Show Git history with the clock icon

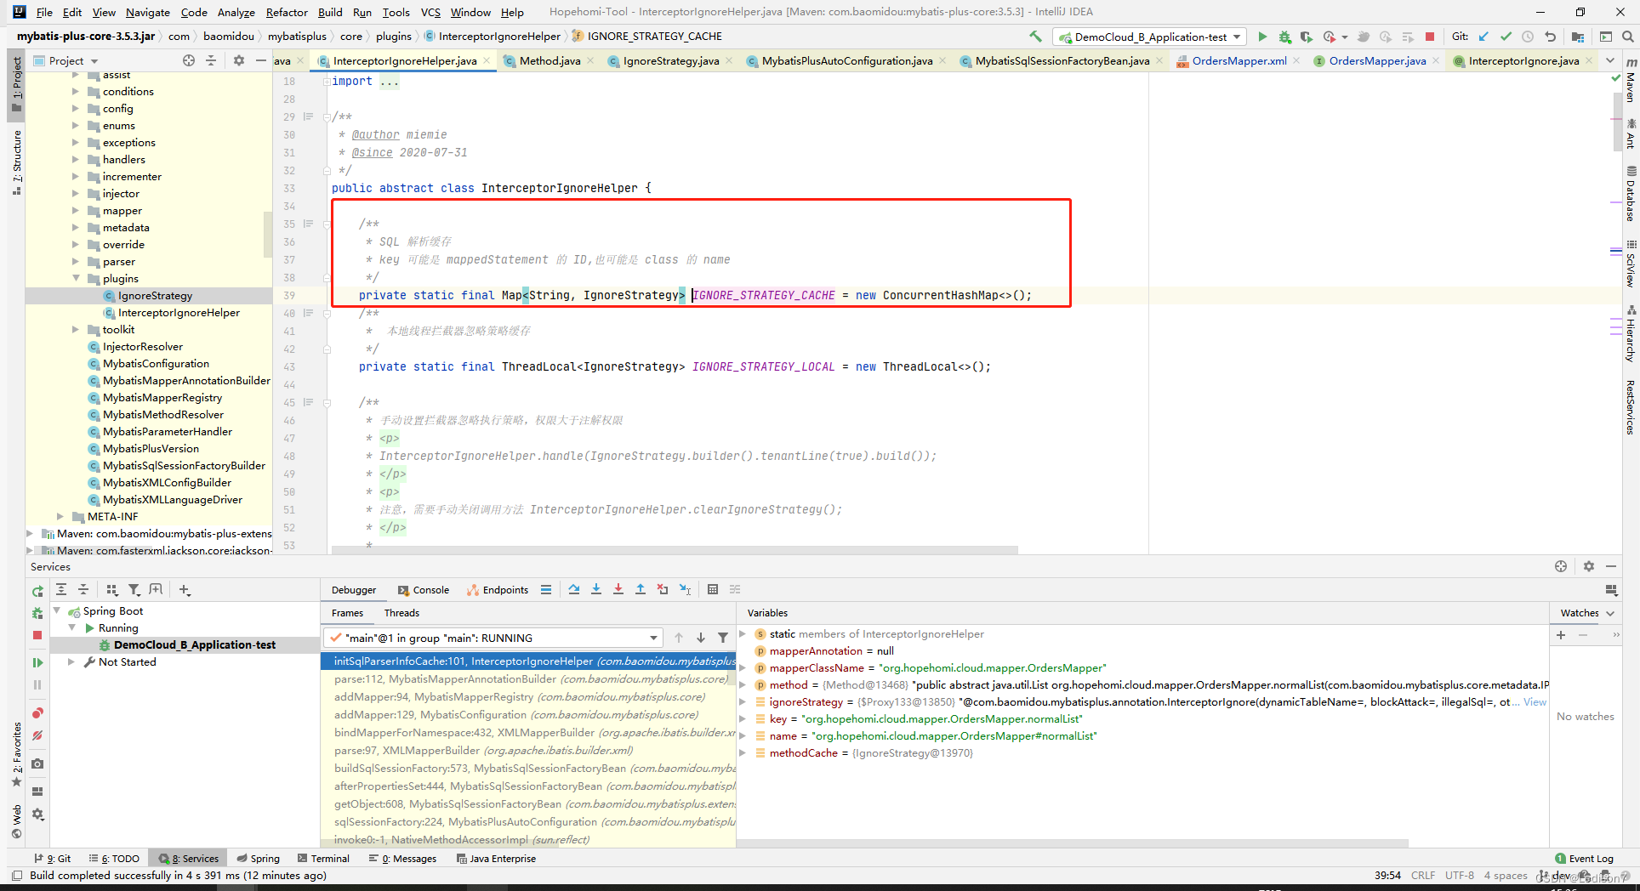click(x=1528, y=37)
